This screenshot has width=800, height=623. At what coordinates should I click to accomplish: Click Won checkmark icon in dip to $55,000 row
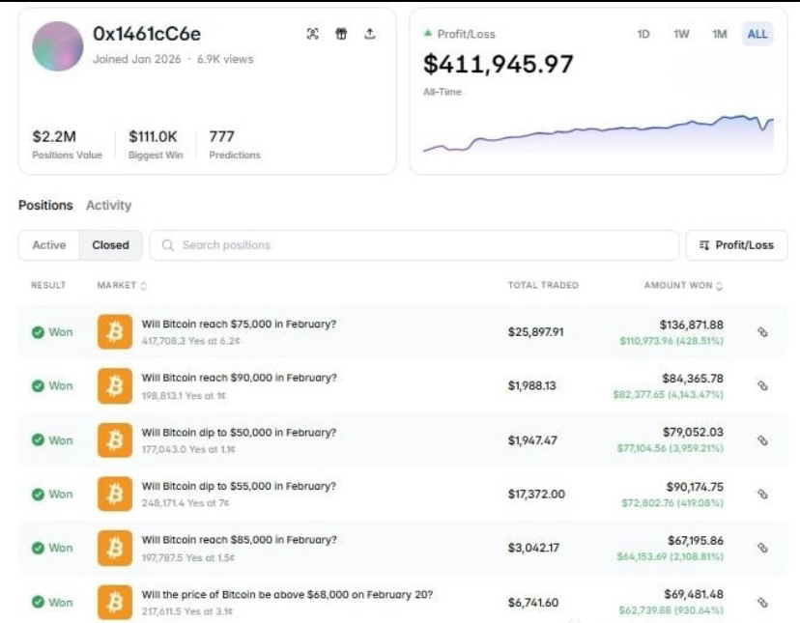pos(38,494)
